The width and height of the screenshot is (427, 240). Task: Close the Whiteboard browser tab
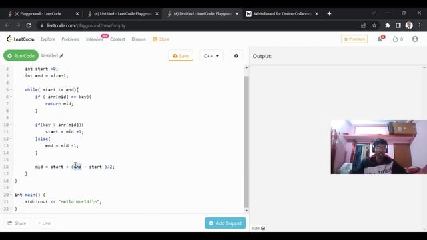click(316, 13)
